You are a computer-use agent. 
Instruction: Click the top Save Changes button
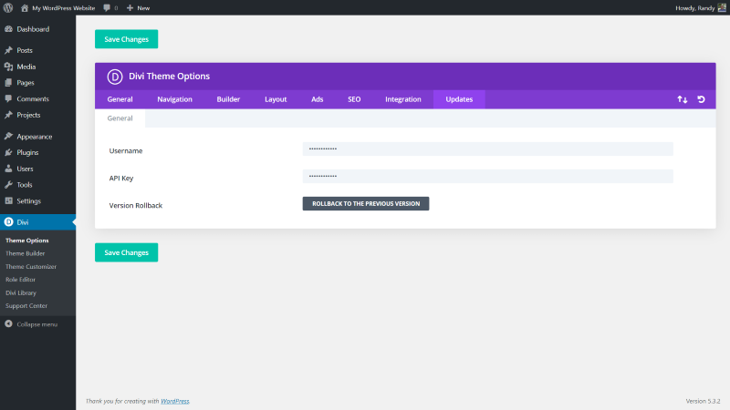click(126, 39)
